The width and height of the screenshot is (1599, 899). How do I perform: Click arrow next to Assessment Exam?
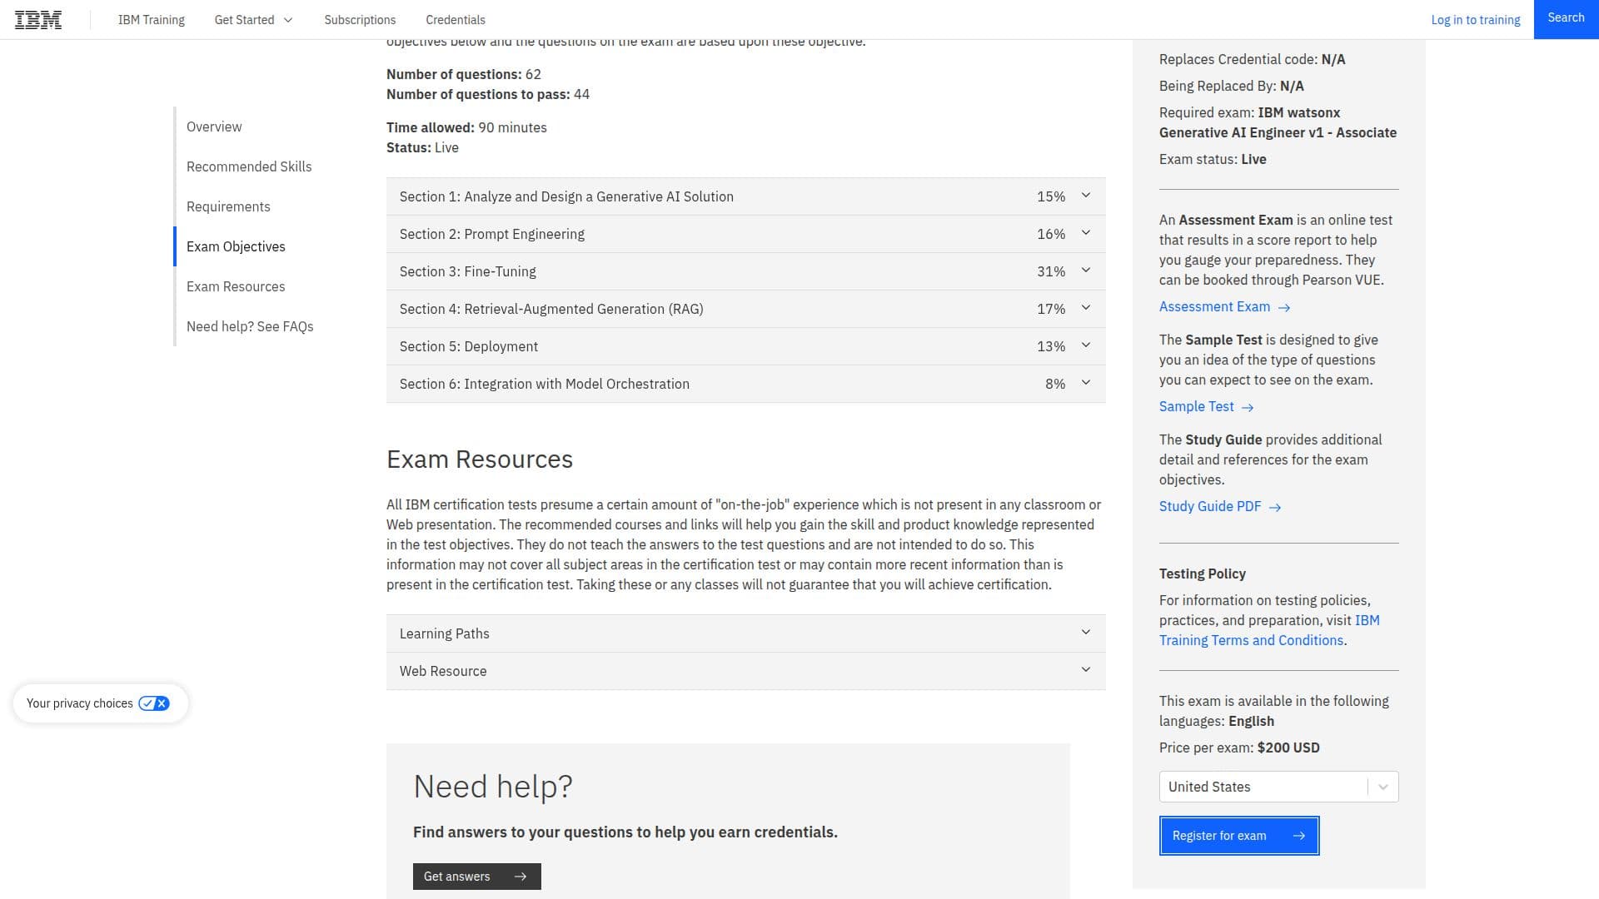[x=1284, y=308]
